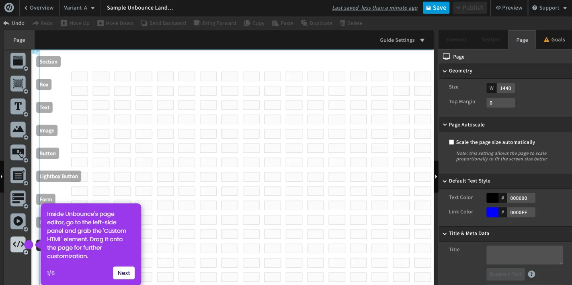Click the monitor Page icon in properties
Screen dimensions: 572x285
click(x=446, y=57)
